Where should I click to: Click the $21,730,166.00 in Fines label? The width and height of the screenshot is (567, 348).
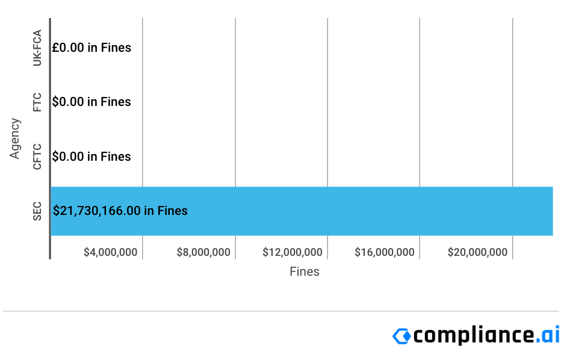(120, 211)
